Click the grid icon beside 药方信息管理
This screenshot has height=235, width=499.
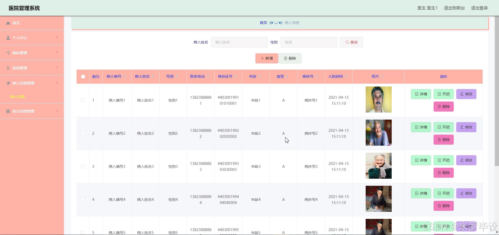coord(8,111)
